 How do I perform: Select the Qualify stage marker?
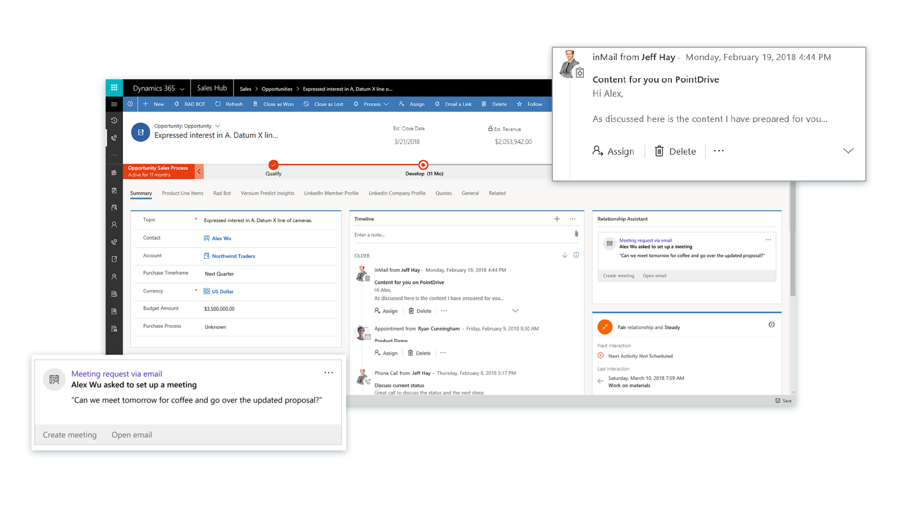tap(273, 165)
